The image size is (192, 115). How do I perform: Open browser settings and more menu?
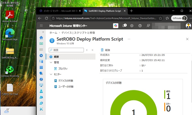click(190, 18)
